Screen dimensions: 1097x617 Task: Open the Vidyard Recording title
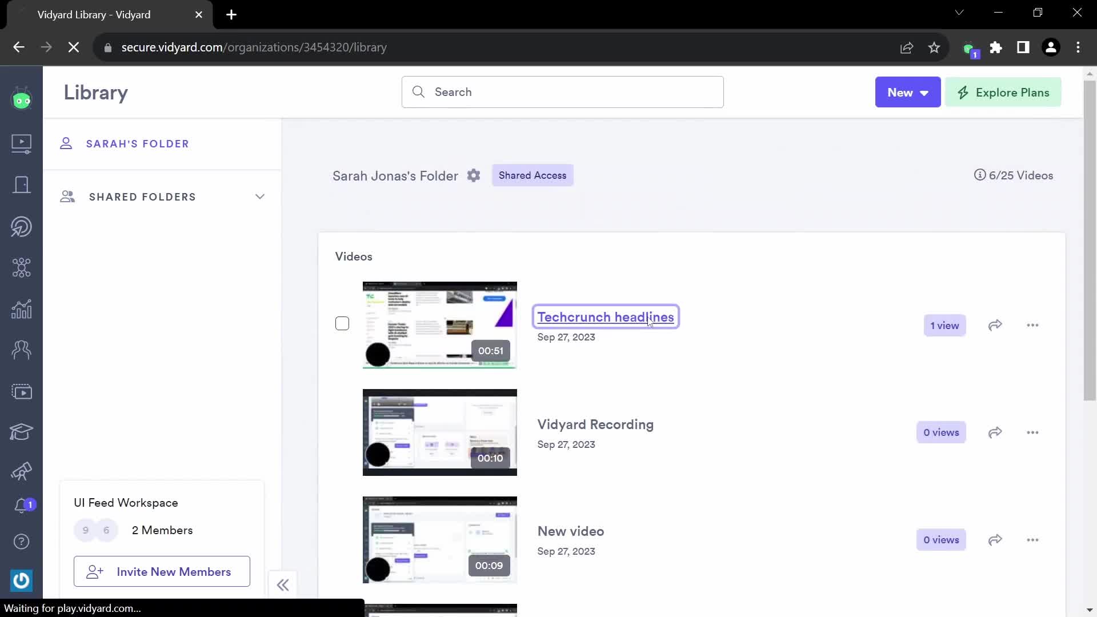coord(595,424)
